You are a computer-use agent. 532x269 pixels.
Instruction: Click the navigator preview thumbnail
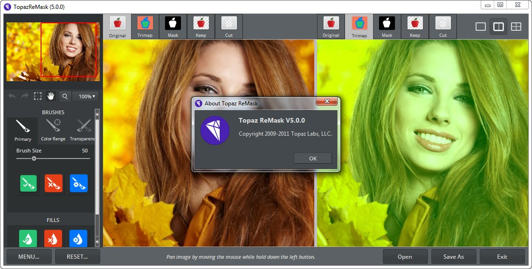(53, 52)
